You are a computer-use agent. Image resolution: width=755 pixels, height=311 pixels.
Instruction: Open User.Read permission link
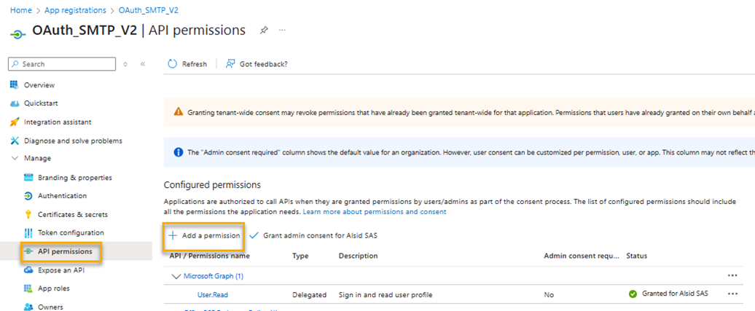pyautogui.click(x=213, y=295)
